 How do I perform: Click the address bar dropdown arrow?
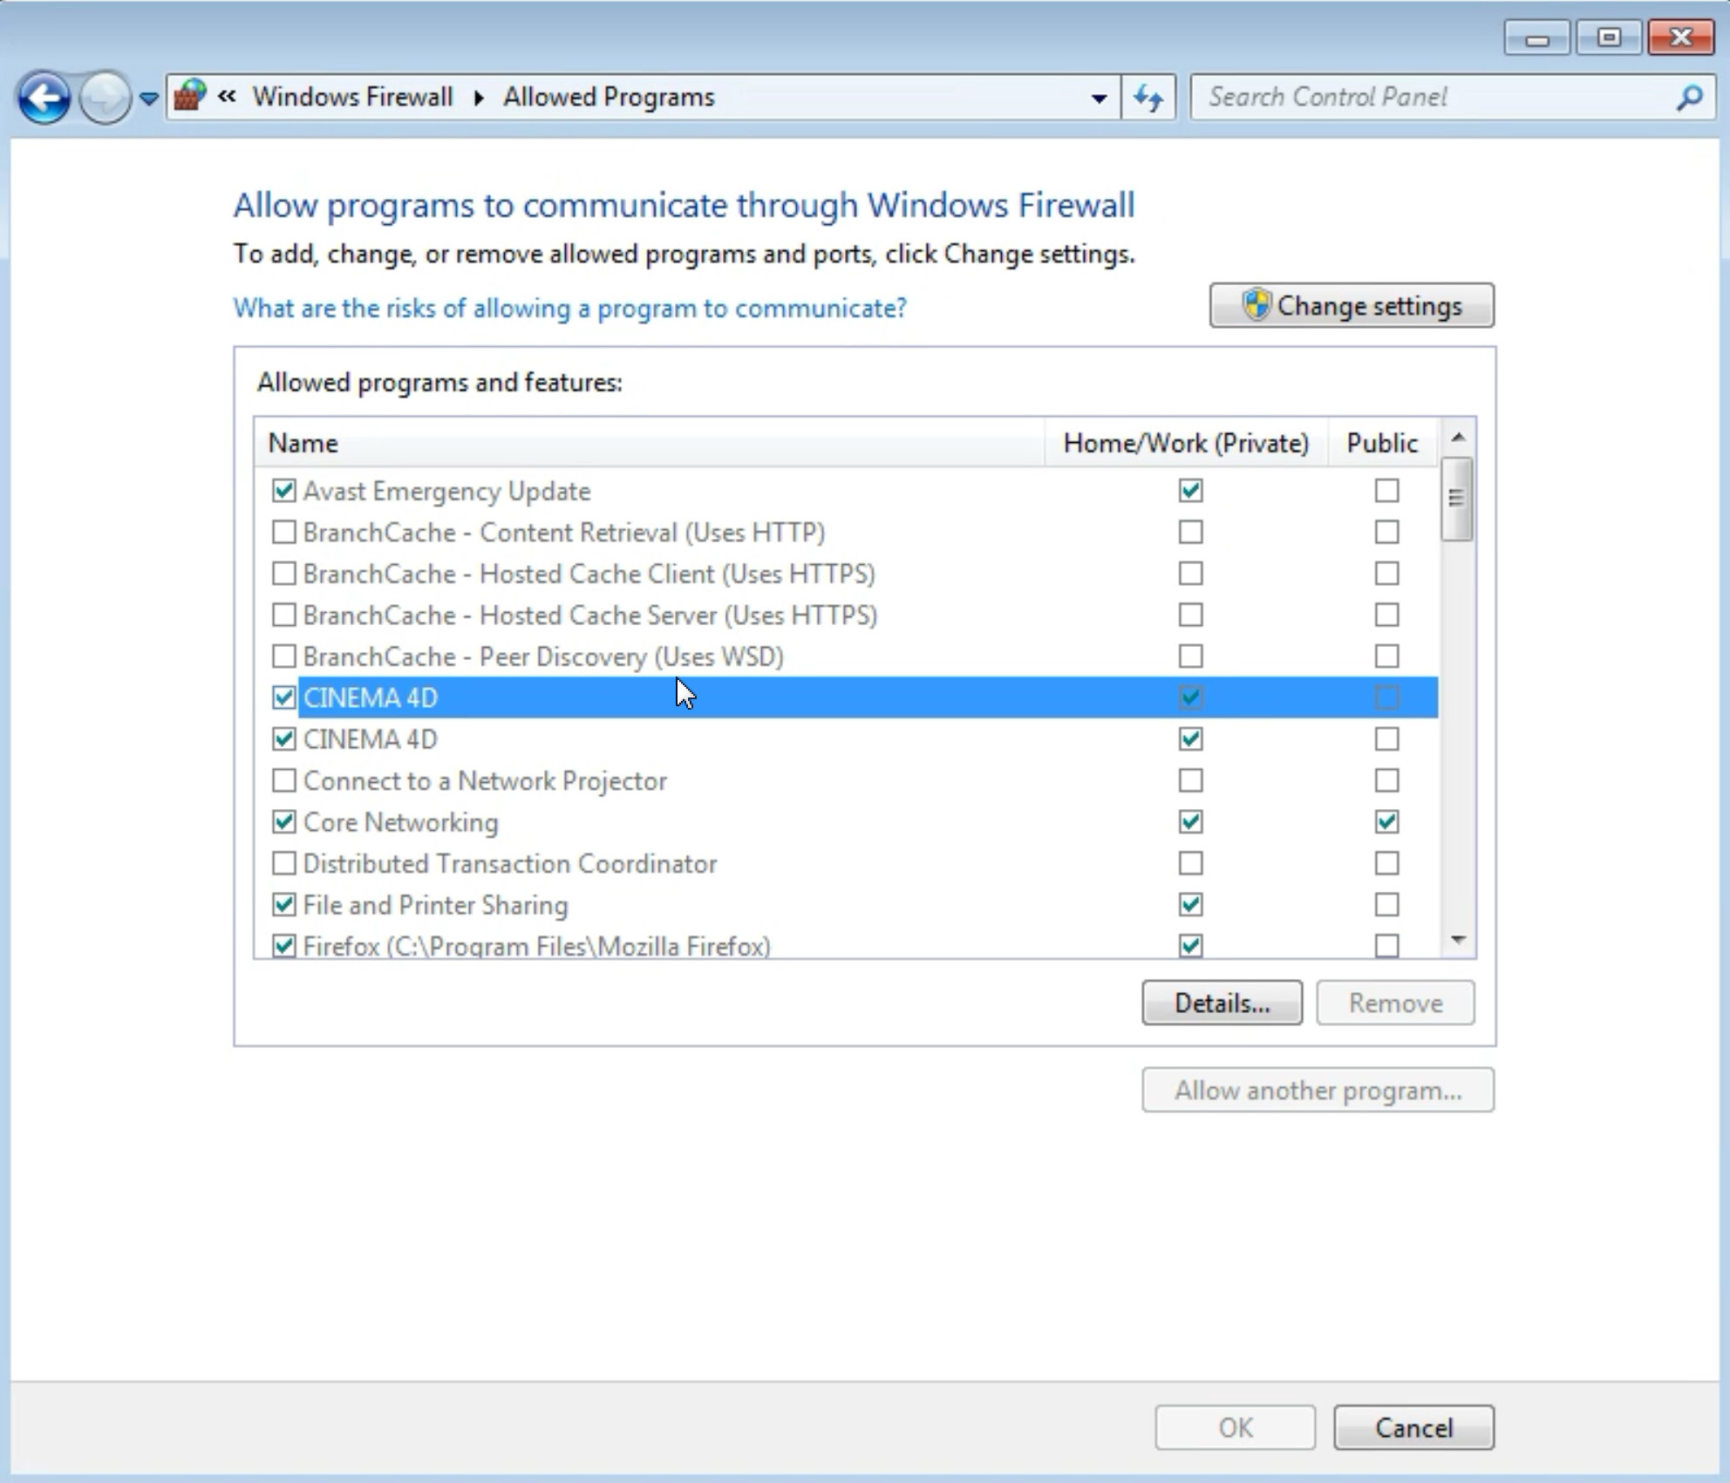[1100, 96]
